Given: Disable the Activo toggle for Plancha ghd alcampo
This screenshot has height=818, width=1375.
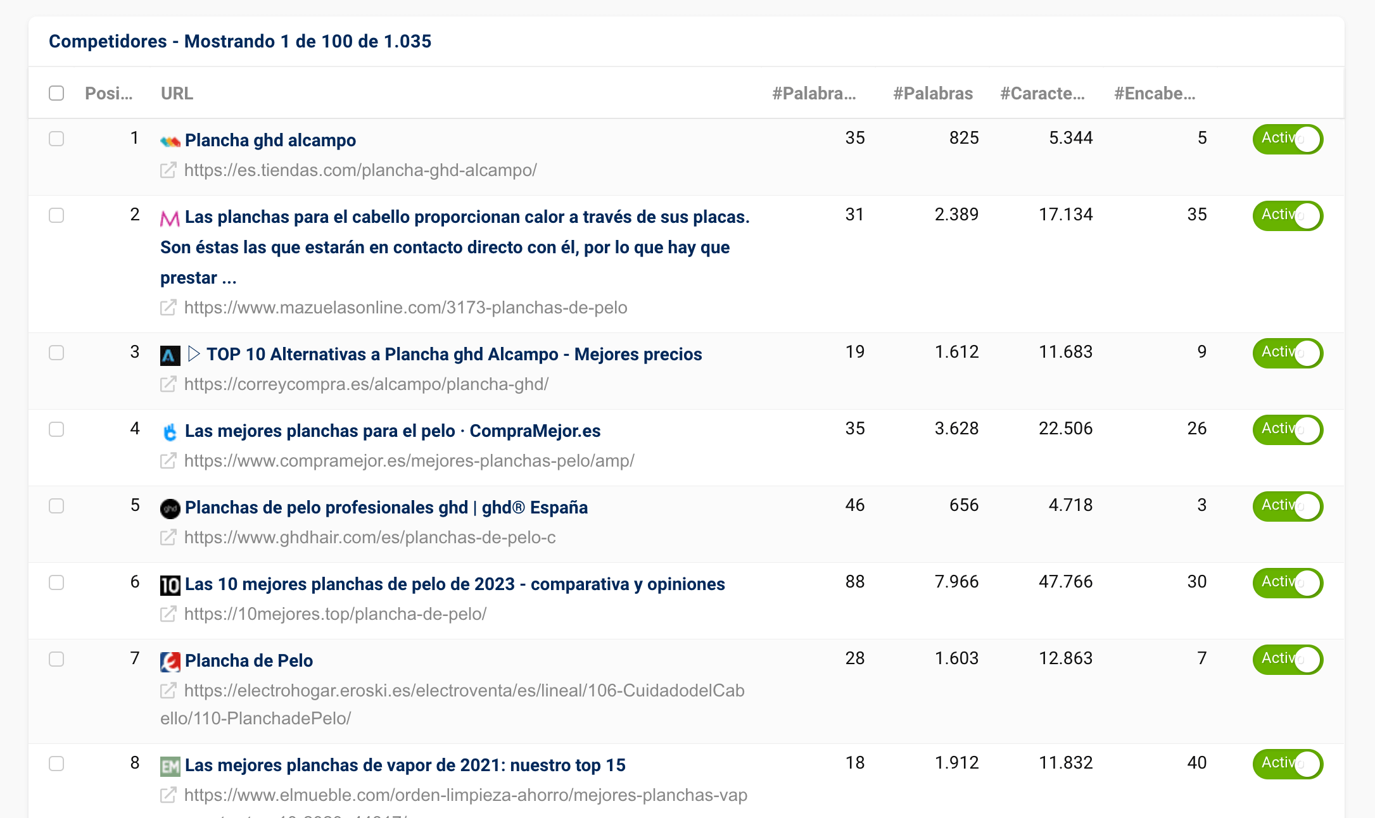Looking at the screenshot, I should tap(1287, 139).
